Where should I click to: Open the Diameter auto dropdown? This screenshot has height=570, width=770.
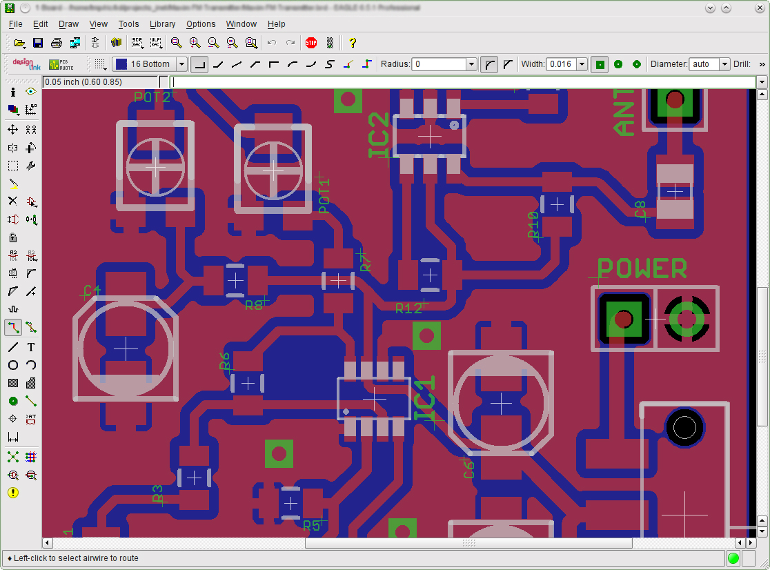(724, 63)
